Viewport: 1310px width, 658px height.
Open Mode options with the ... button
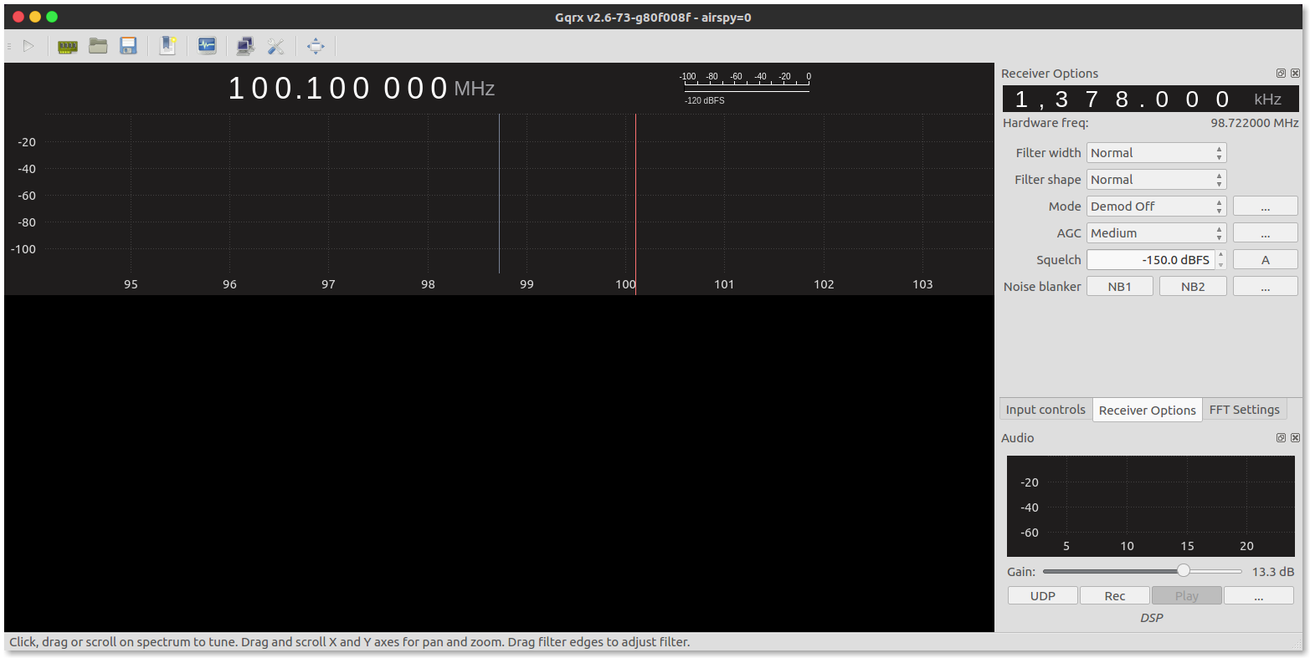click(1265, 207)
